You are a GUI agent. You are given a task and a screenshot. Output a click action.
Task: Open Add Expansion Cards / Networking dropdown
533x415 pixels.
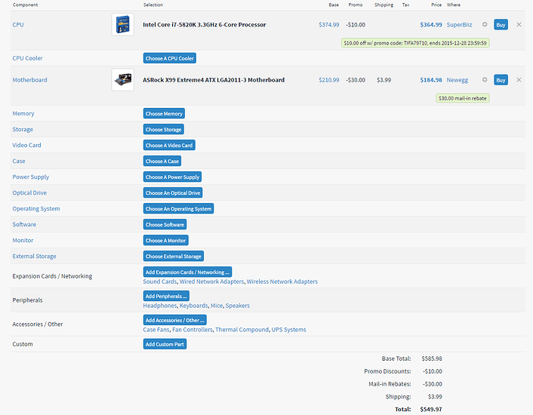point(187,272)
